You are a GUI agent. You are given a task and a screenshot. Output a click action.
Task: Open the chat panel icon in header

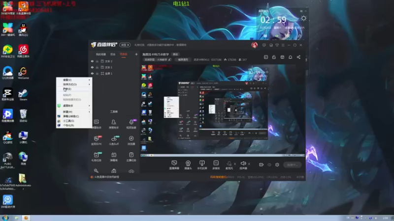266,57
